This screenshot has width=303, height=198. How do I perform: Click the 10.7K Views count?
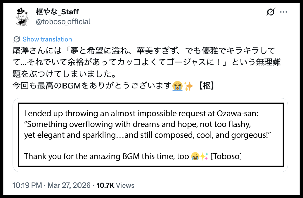pos(115,185)
